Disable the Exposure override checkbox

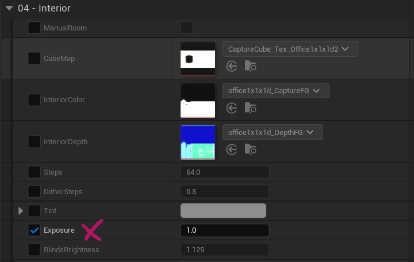click(x=34, y=230)
